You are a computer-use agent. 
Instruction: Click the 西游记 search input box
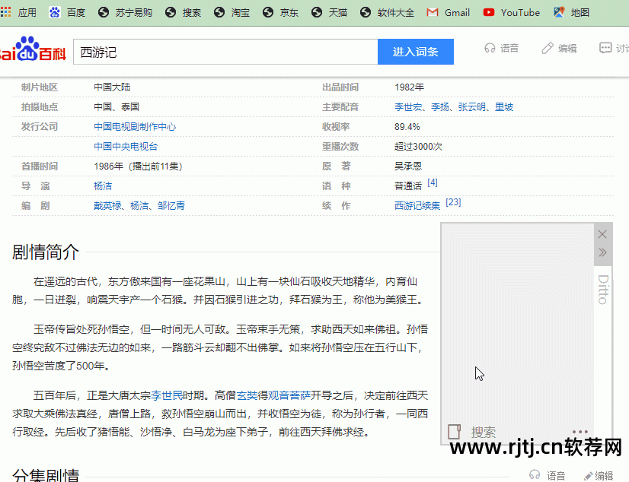pyautogui.click(x=225, y=52)
